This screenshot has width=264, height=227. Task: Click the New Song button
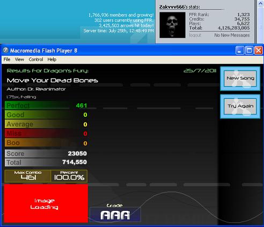pyautogui.click(x=240, y=79)
